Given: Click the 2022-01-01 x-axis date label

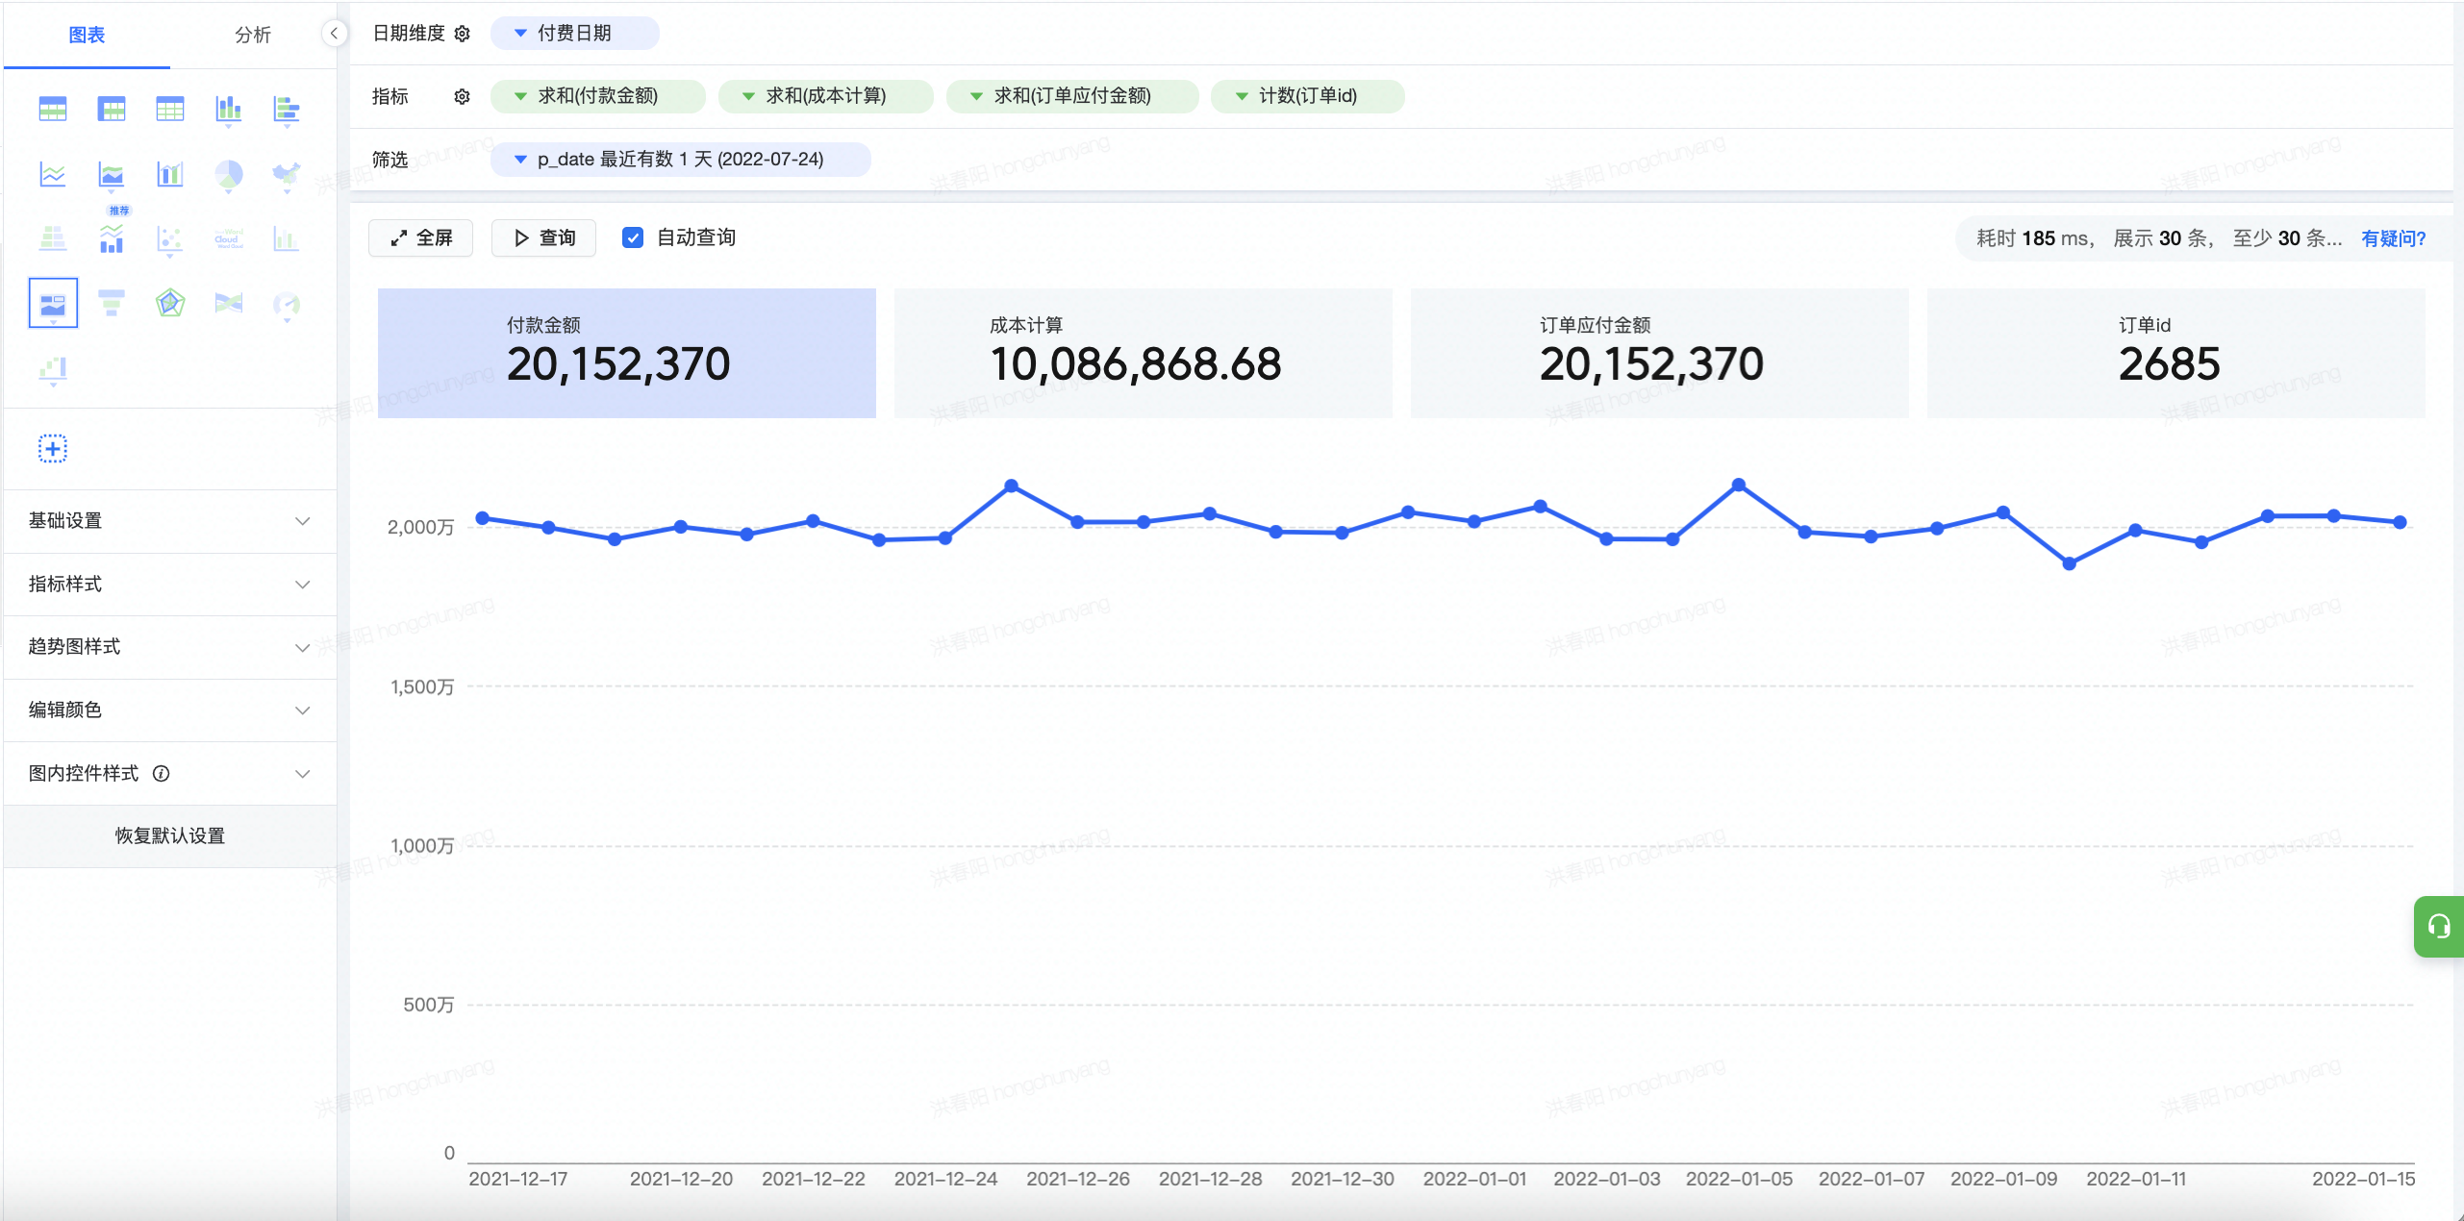Looking at the screenshot, I should pyautogui.click(x=1474, y=1179).
